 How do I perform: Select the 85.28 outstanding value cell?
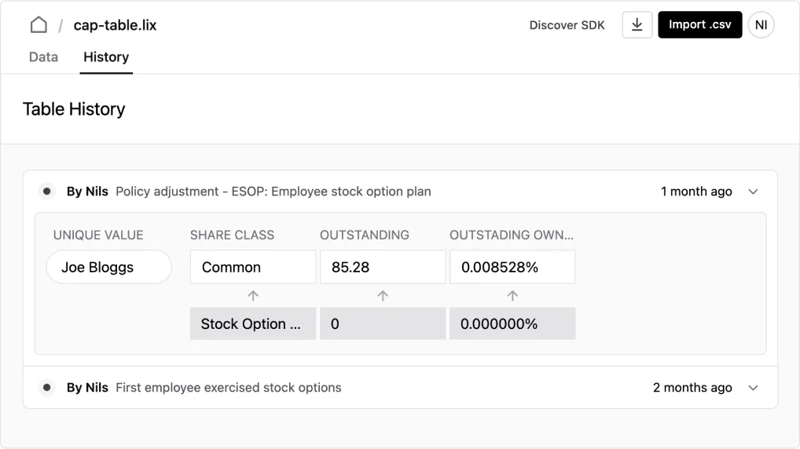383,267
